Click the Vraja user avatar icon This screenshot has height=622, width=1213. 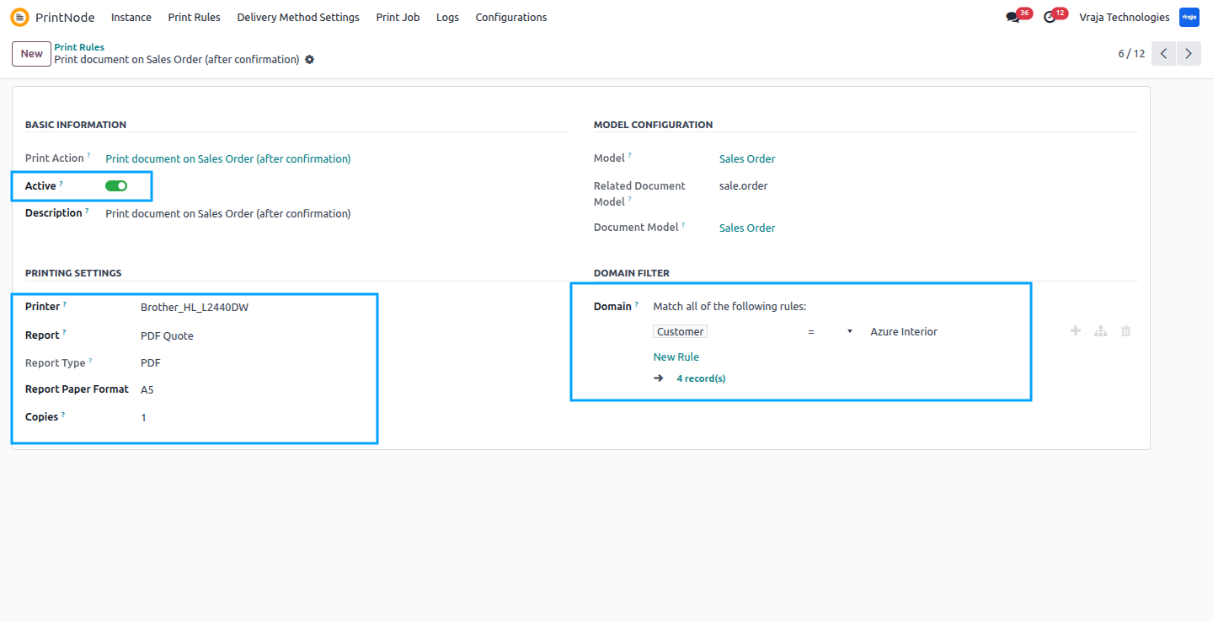(x=1189, y=17)
